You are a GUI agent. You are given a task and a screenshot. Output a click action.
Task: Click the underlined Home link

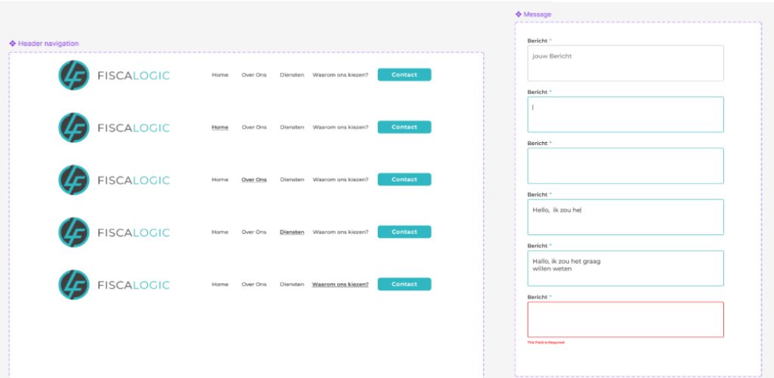pyautogui.click(x=220, y=127)
